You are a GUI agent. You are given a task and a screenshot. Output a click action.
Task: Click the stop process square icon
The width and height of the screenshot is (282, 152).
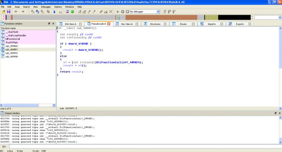pyautogui.click(x=127, y=12)
